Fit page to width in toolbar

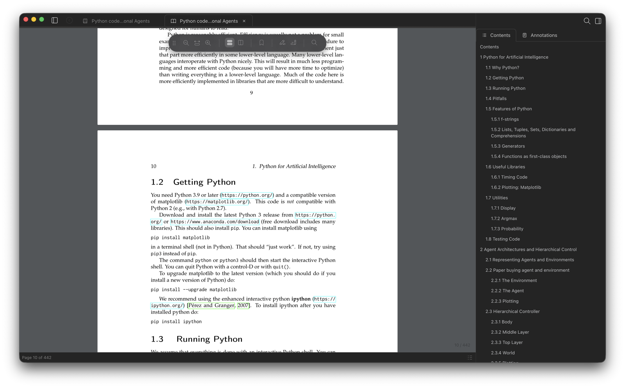[197, 43]
